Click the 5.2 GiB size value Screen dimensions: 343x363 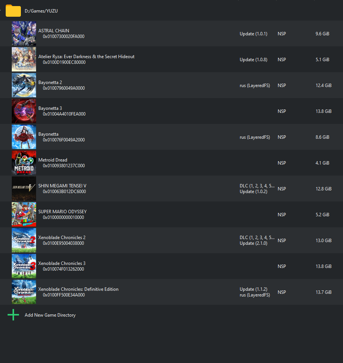coord(322,215)
